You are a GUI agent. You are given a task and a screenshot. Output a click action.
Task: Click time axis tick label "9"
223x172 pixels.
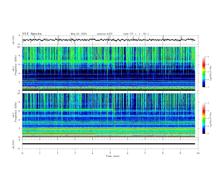pos(180,153)
